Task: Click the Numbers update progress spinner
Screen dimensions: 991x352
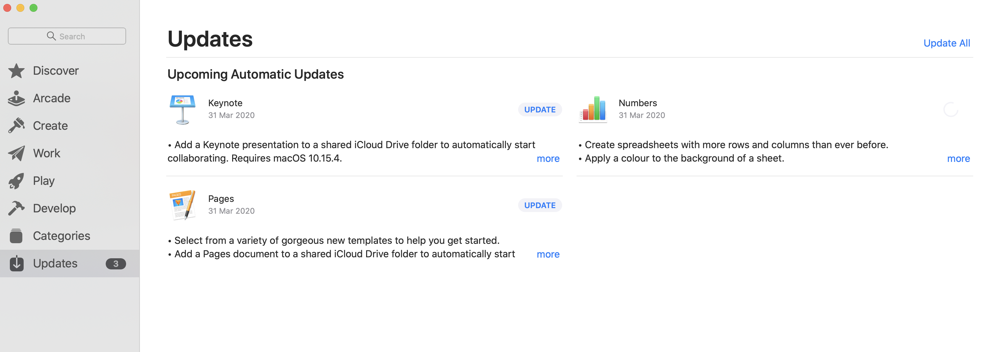Action: pos(951,110)
